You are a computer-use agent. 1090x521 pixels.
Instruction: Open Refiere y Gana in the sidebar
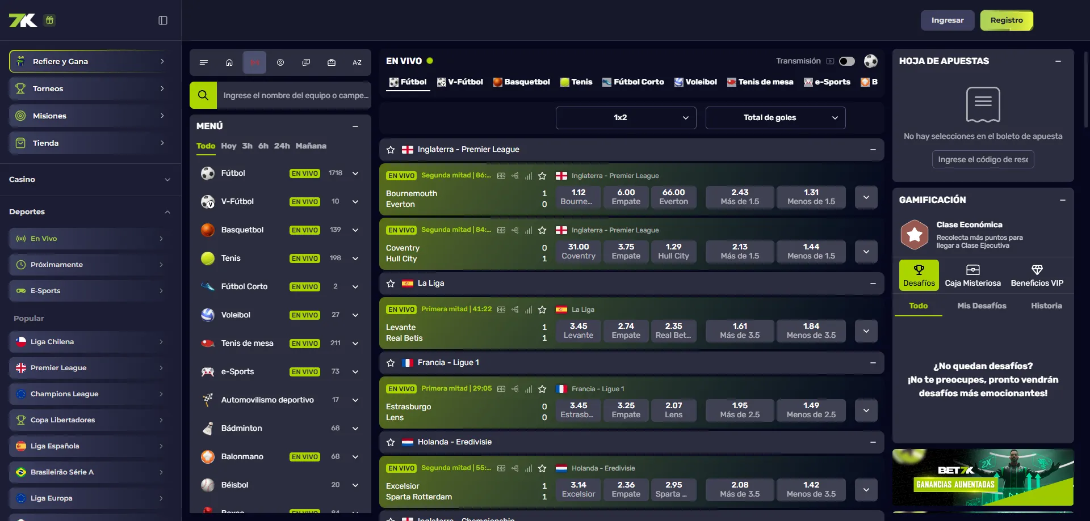click(x=91, y=61)
